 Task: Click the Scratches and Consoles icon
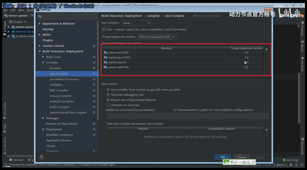tap(13, 36)
